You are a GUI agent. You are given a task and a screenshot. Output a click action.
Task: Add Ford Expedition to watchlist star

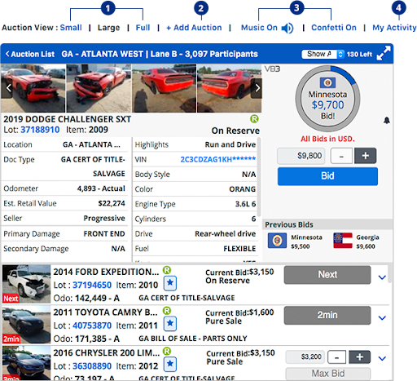[x=170, y=283]
